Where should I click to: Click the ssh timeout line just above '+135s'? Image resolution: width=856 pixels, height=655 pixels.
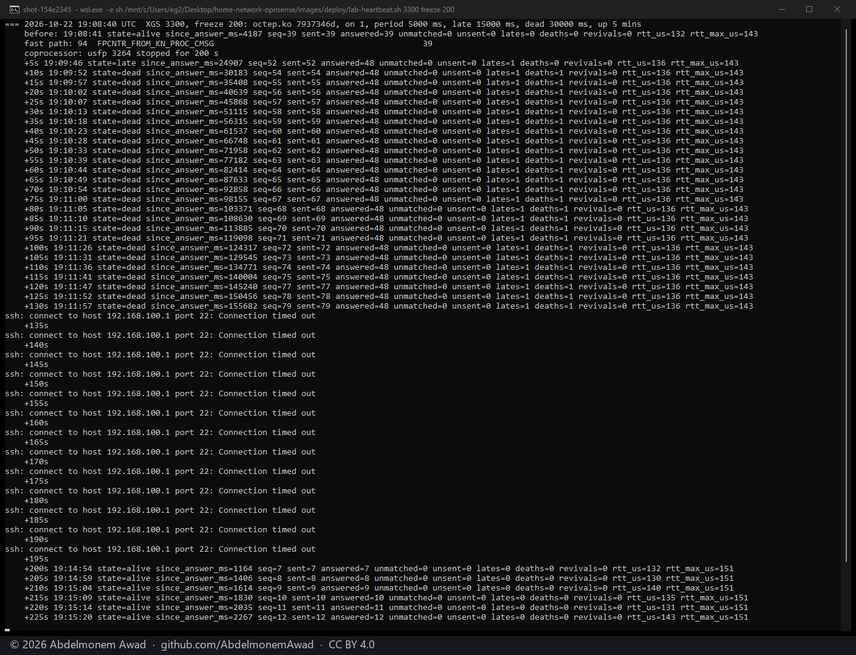click(x=160, y=316)
